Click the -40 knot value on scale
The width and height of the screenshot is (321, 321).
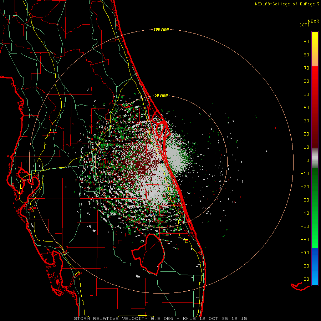click(305, 213)
